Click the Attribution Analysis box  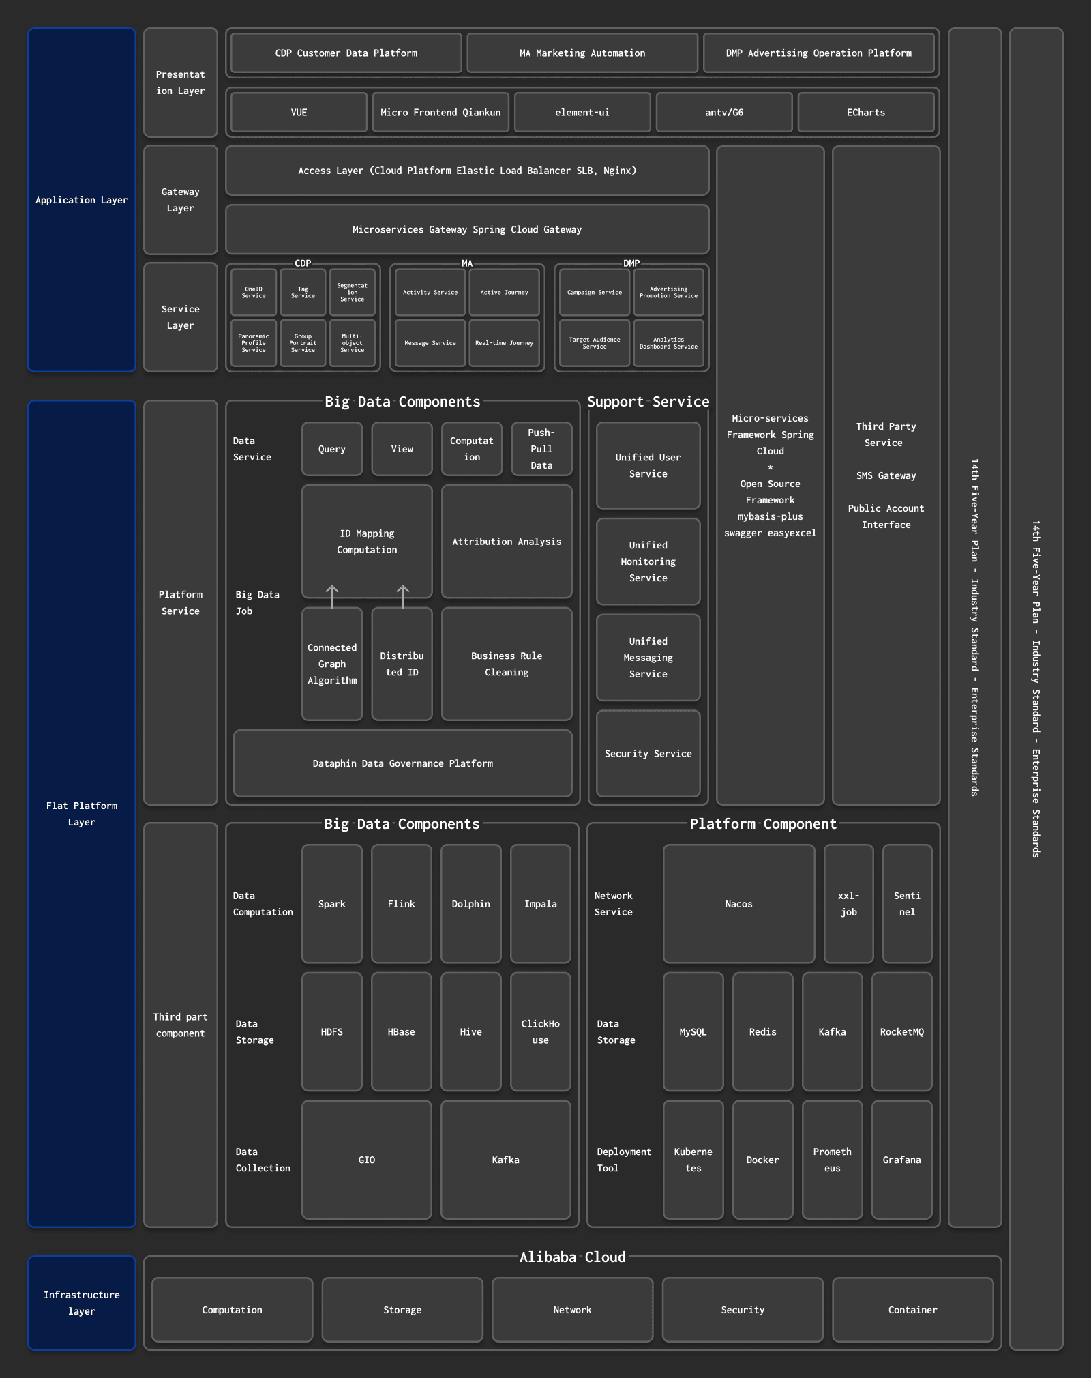coord(507,542)
